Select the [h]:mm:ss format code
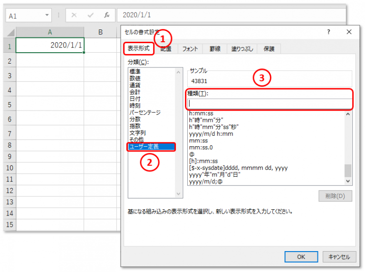The width and height of the screenshot is (365, 272). click(203, 161)
